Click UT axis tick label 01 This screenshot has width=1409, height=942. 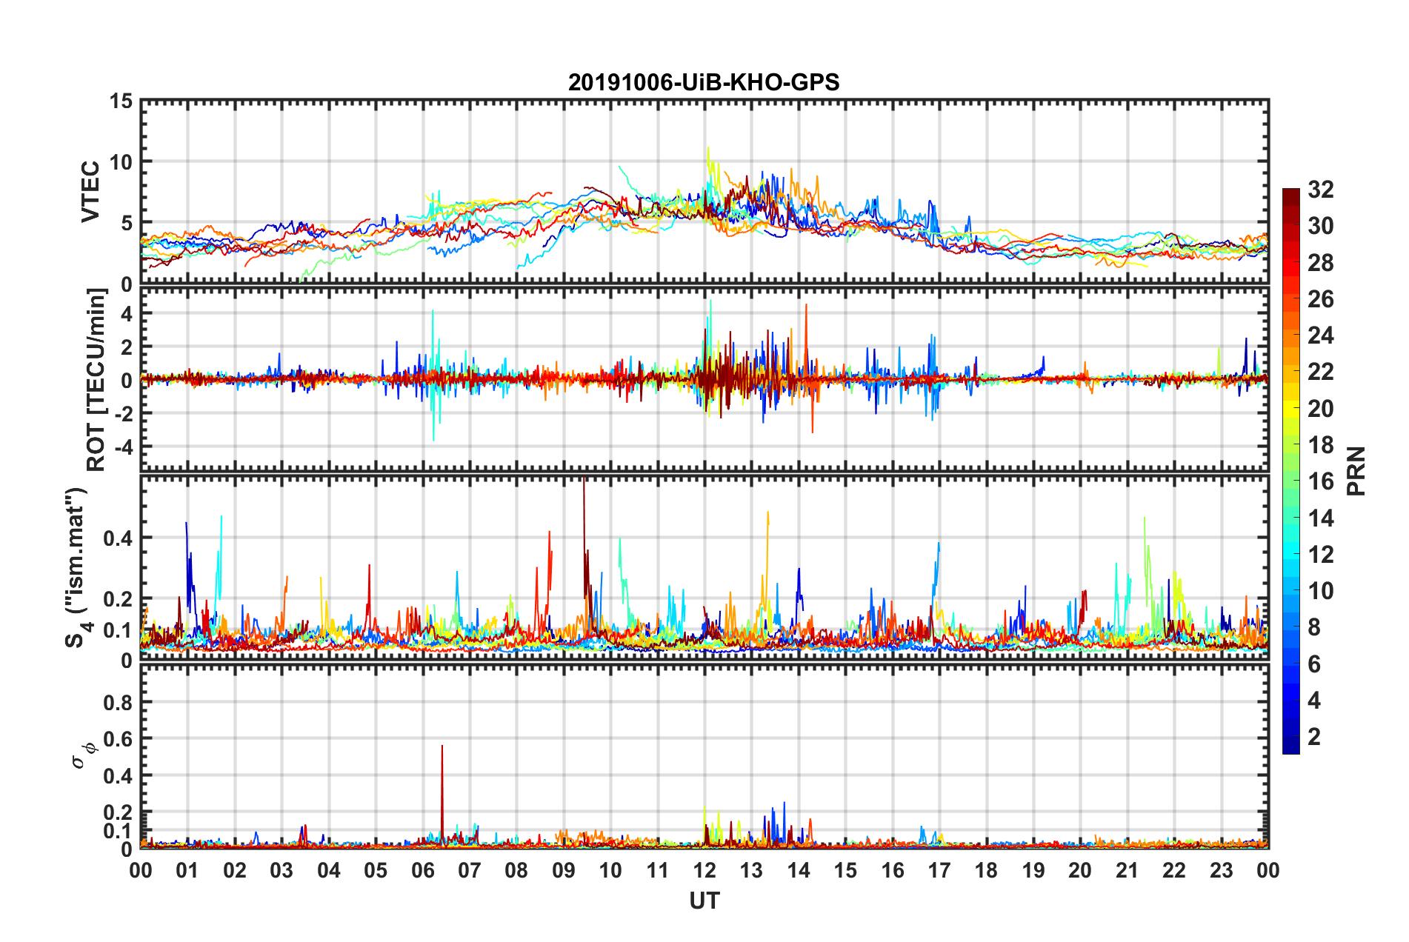click(x=187, y=870)
